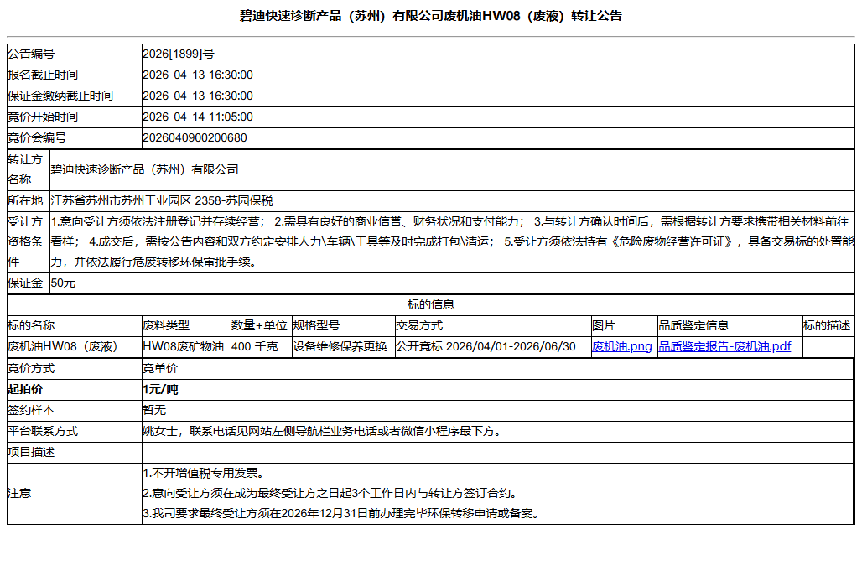Image resolution: width=862 pixels, height=581 pixels.
Task: Select 竞价开始时间 value 2026-04-14 11:05:00
Action: (198, 117)
